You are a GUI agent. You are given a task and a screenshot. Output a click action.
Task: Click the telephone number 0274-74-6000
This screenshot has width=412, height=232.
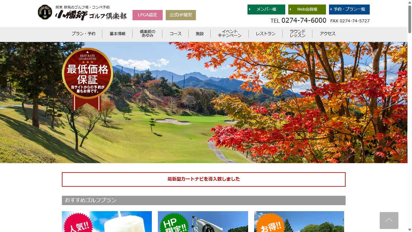304,20
